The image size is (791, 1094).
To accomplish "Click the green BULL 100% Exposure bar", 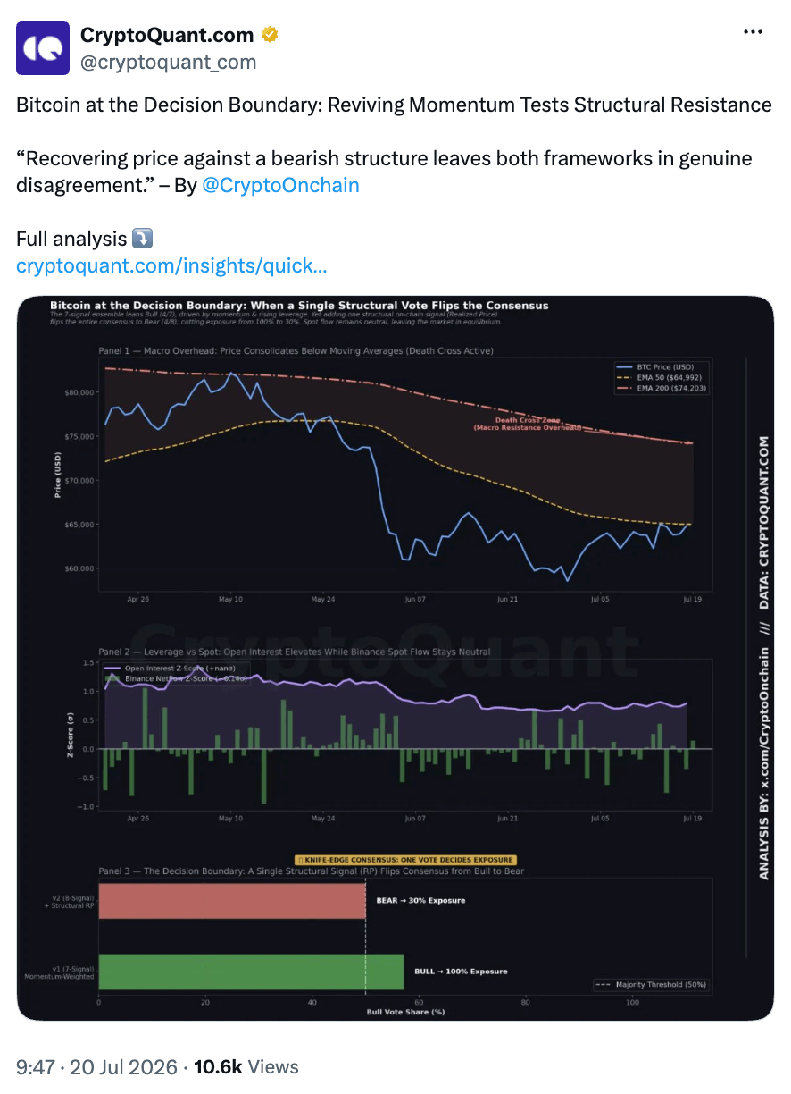I will (x=251, y=972).
